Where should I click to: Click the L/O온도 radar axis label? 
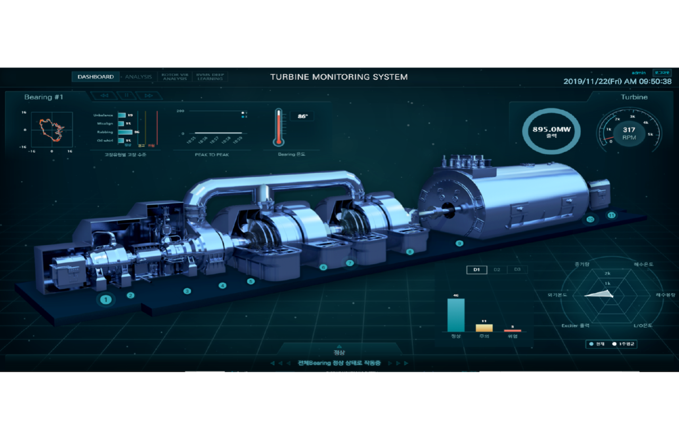click(643, 325)
